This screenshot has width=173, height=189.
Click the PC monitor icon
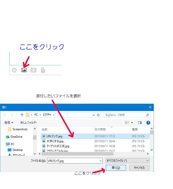(x=7, y=144)
